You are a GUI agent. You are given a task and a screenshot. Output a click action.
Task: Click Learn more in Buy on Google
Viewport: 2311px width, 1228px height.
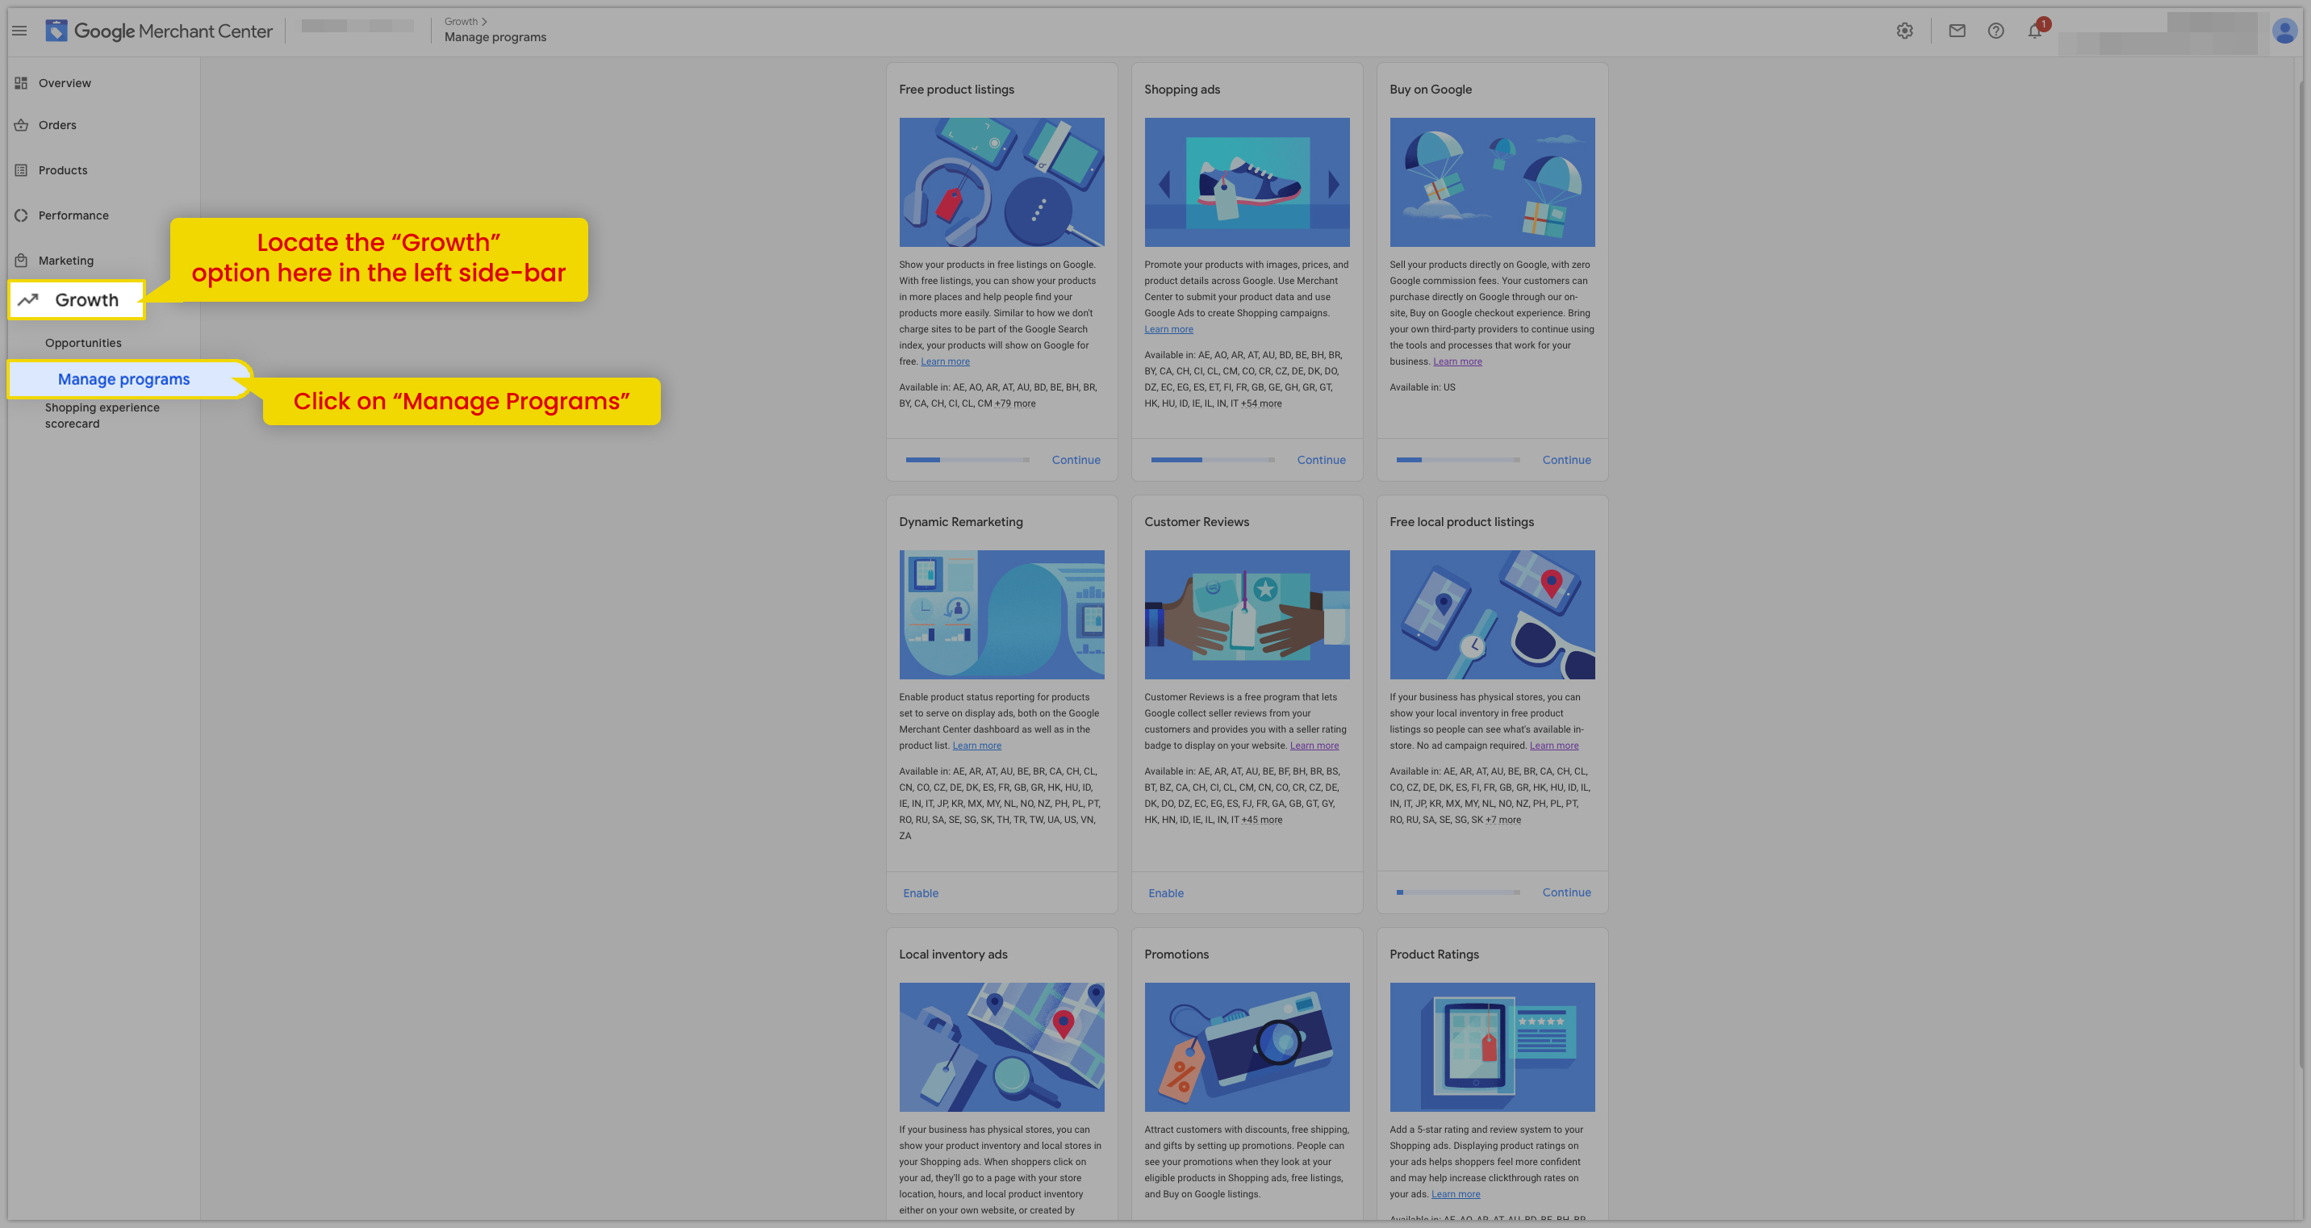tap(1457, 361)
